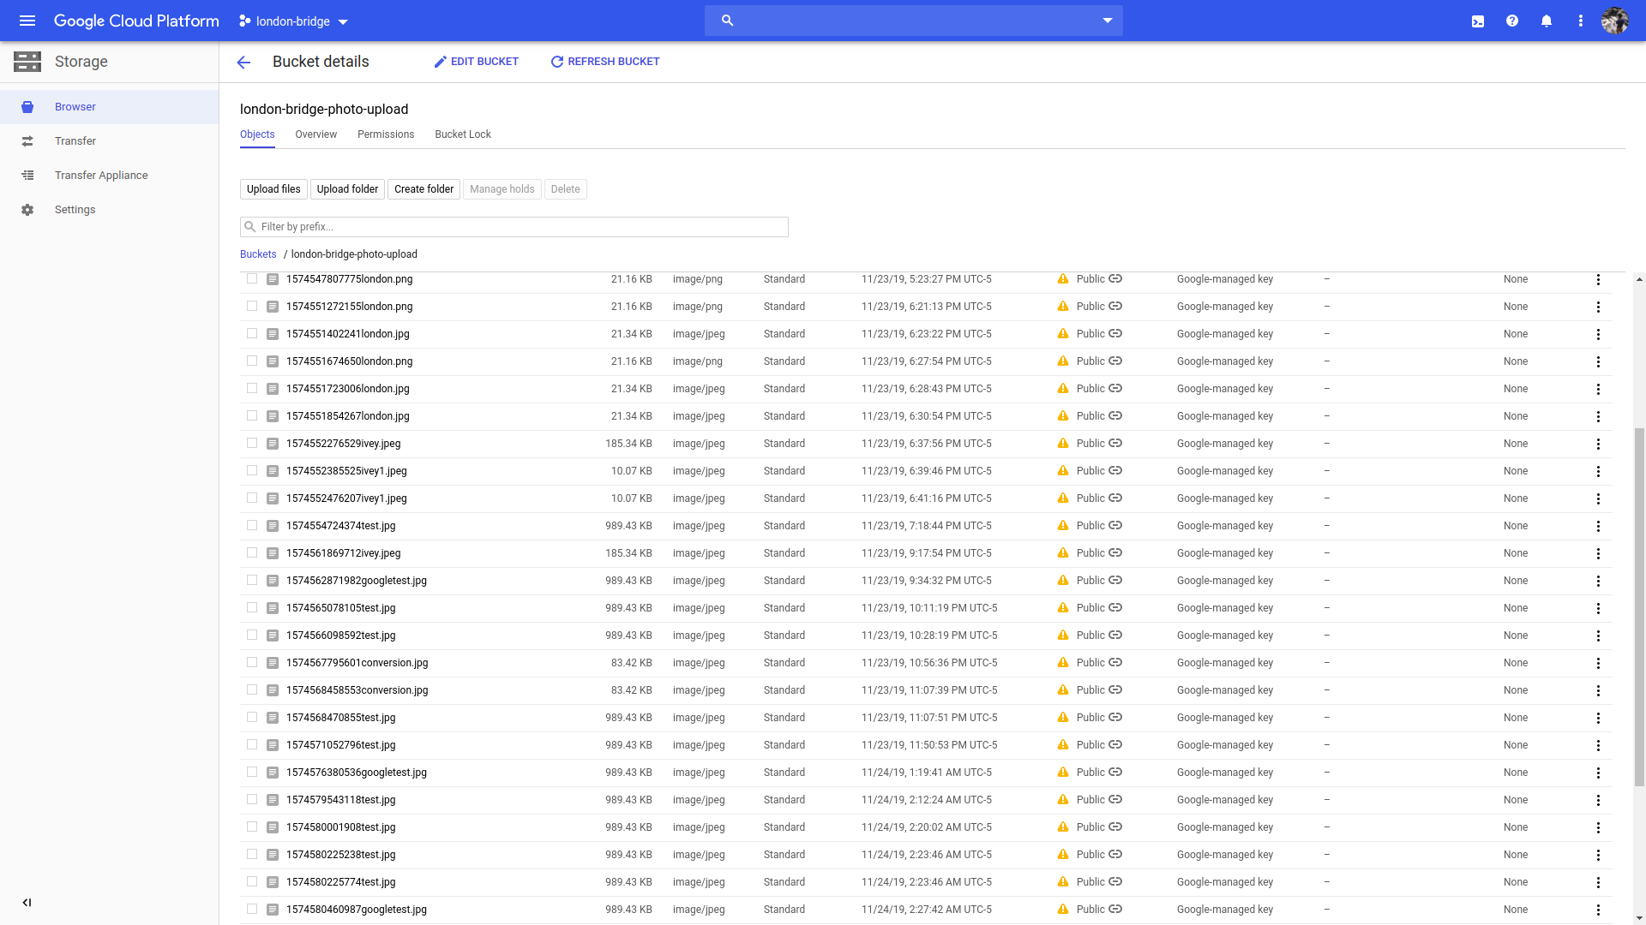Screen dimensions: 1646x925
Task: Activate Cloud Shell icon in top bar
Action: tap(1478, 21)
